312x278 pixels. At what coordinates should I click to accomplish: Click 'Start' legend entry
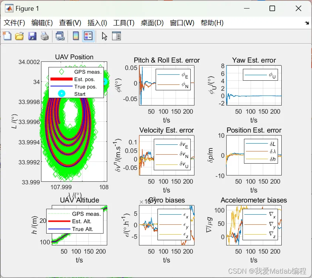[x=80, y=94]
